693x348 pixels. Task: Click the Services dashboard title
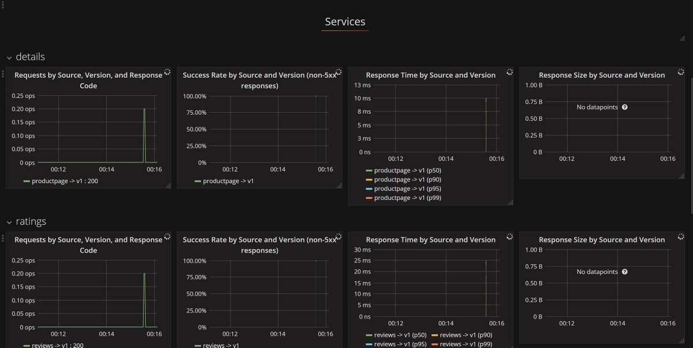point(345,21)
